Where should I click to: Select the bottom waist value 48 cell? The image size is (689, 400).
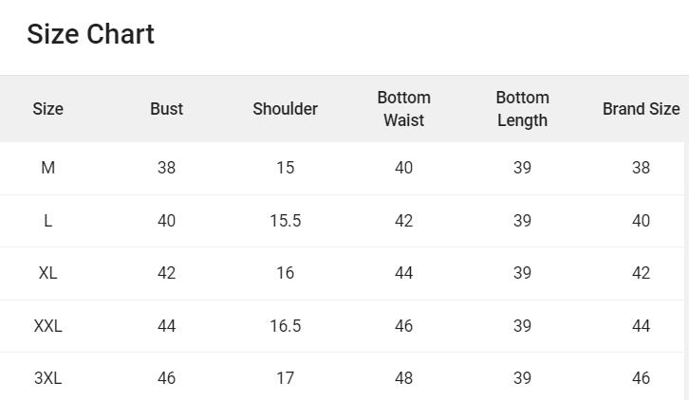pos(403,378)
